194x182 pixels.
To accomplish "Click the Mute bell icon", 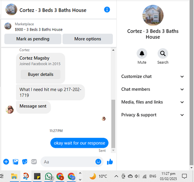I will click(x=142, y=54).
